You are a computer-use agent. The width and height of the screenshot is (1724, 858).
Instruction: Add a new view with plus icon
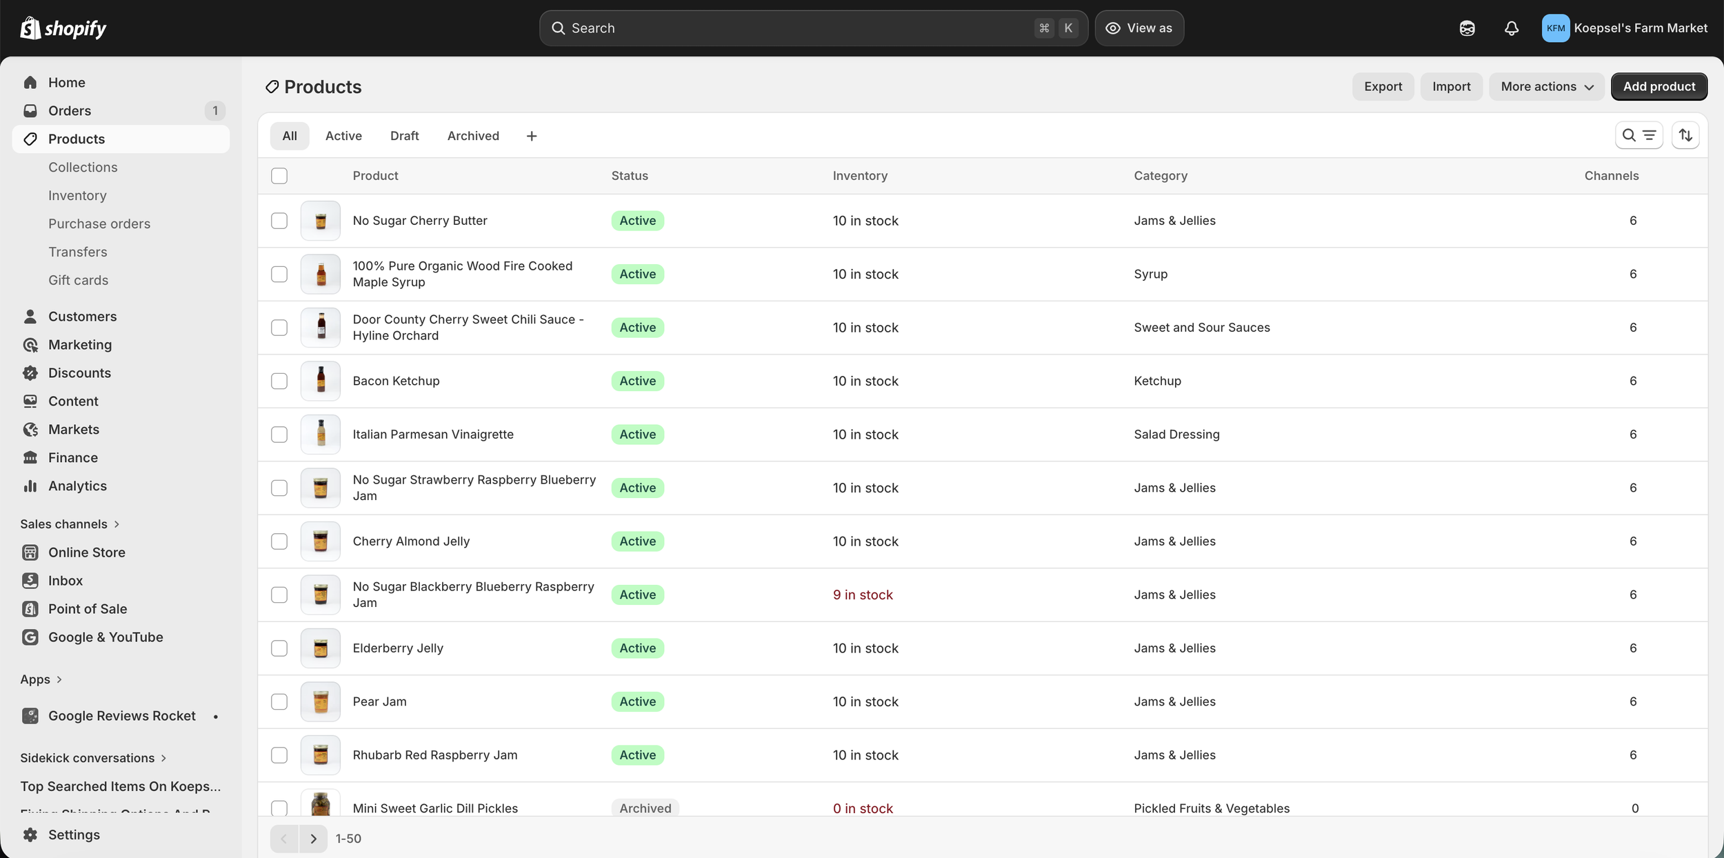tap(531, 136)
